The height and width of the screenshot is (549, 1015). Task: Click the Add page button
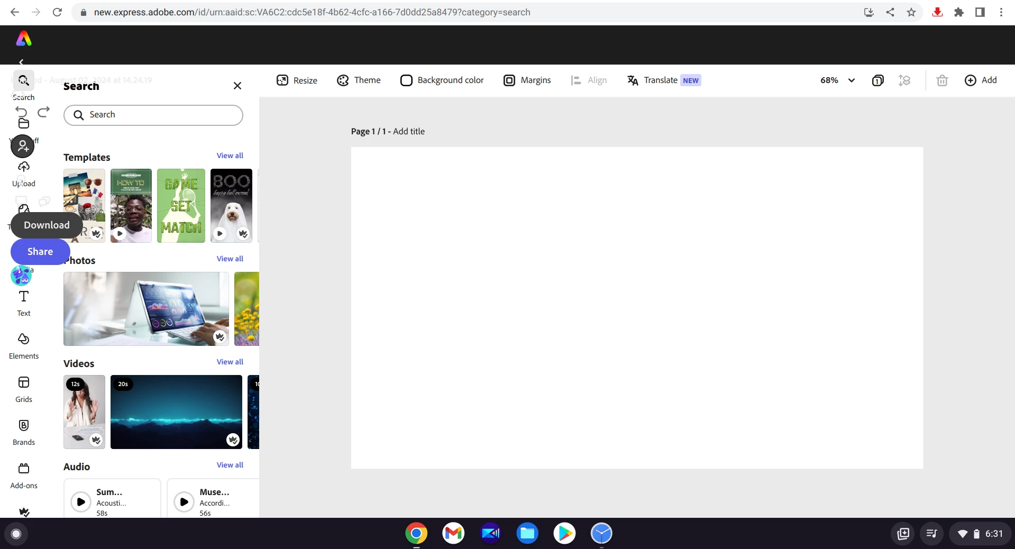coord(981,80)
